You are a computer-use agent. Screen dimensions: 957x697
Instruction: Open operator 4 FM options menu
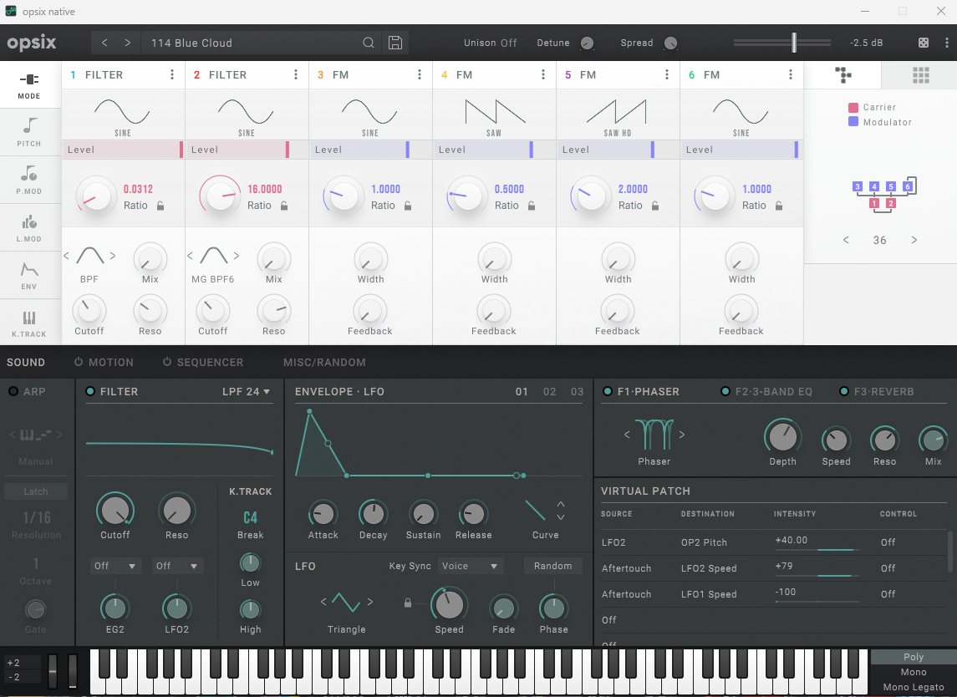(543, 74)
